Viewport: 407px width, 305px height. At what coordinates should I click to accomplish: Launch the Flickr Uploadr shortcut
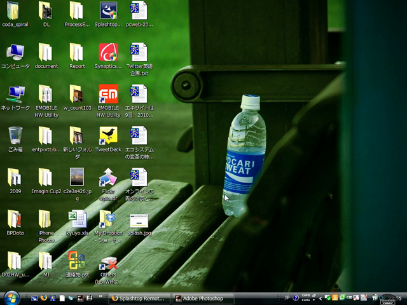pos(108,177)
